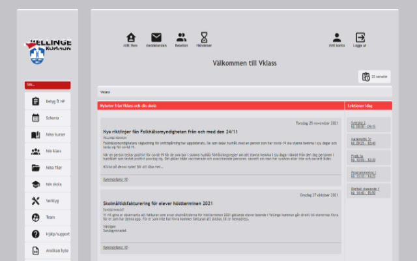Click the red Sök search field
This screenshot has height=261, width=417.
point(48,85)
